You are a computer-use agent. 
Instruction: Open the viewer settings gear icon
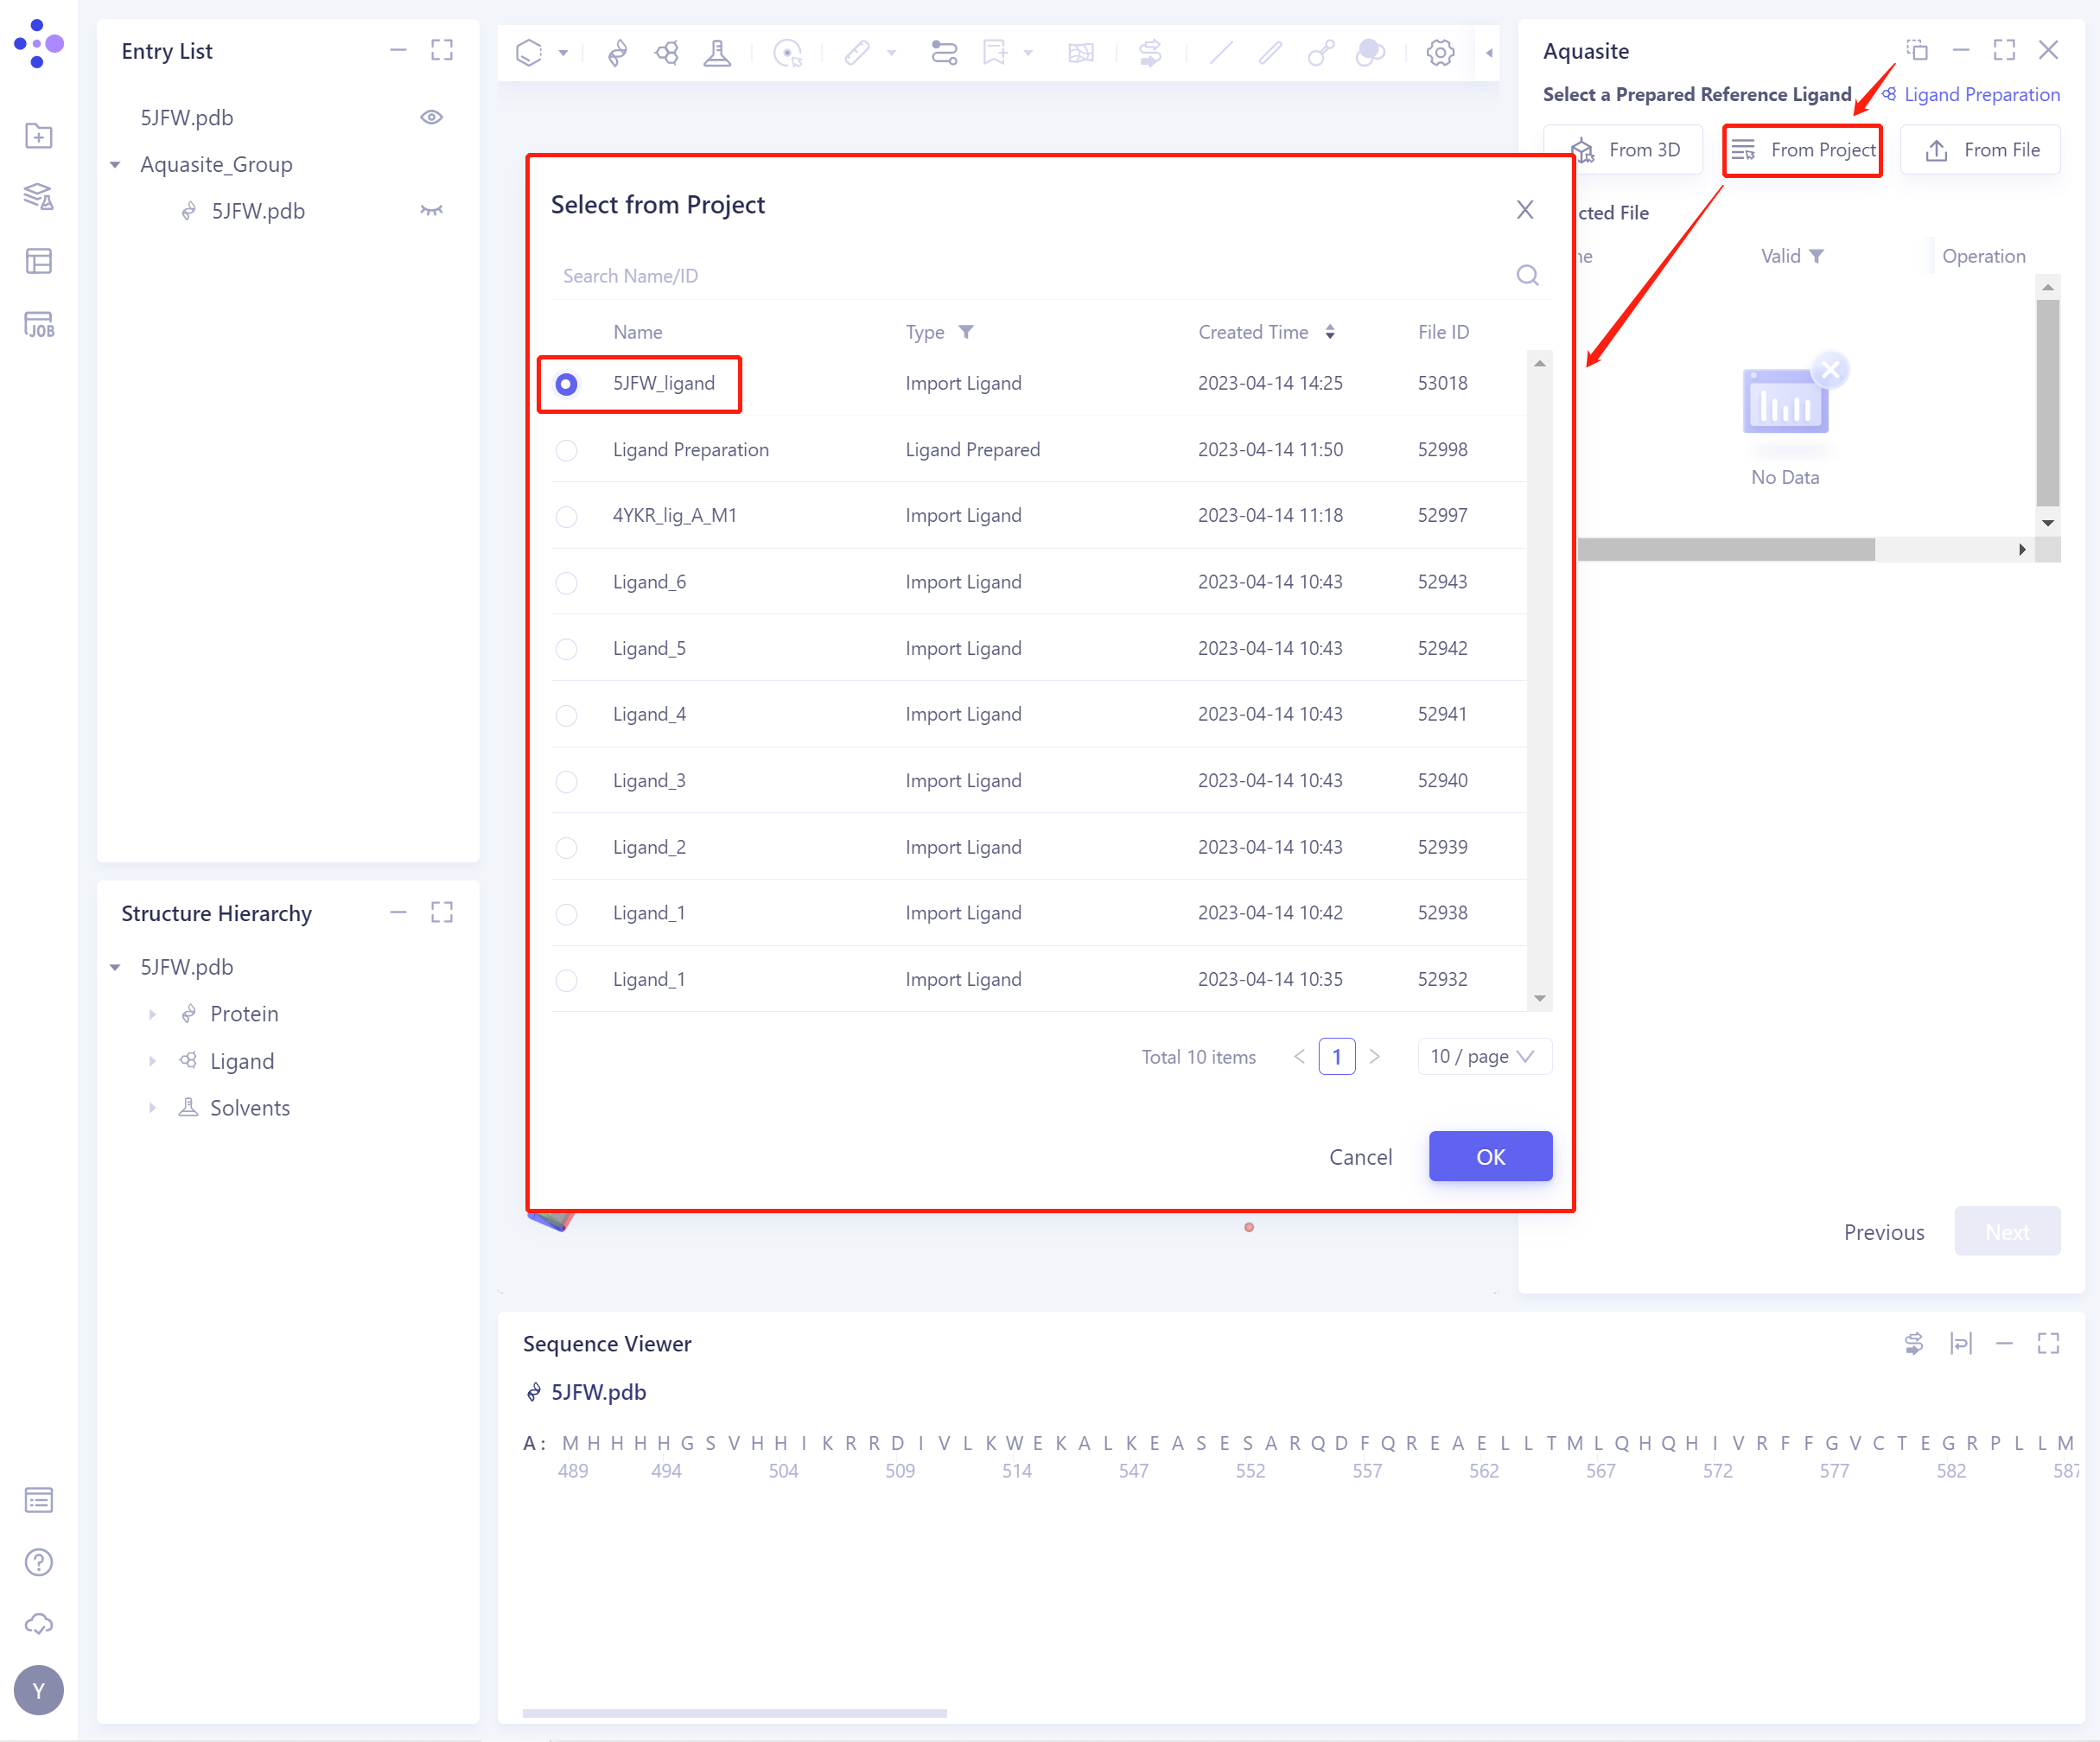tap(1440, 52)
